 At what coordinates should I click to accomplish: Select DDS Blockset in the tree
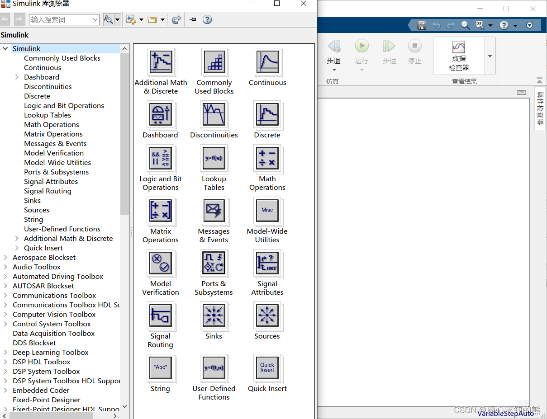34,343
